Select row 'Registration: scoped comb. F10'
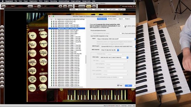Screen dimensions: 191x107 [x=67, y=22]
